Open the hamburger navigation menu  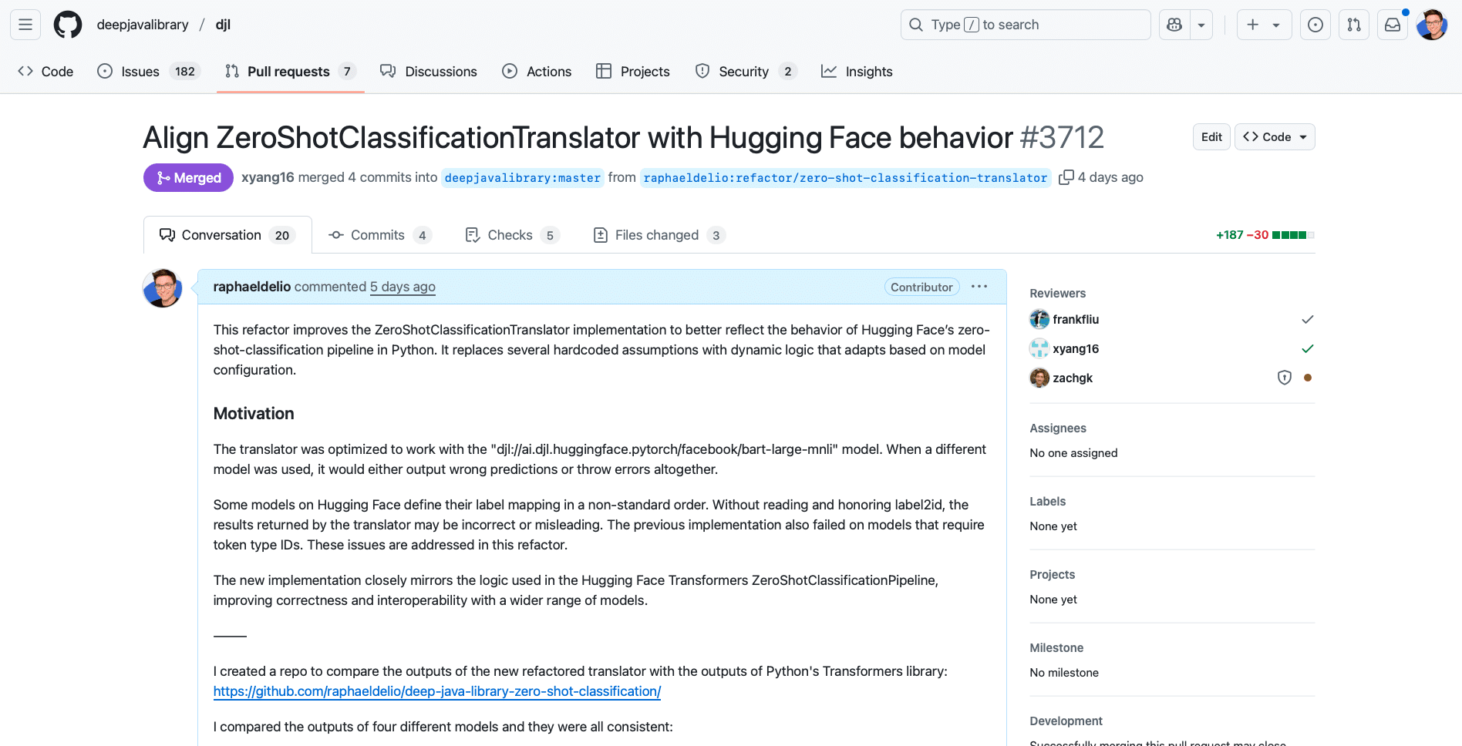click(24, 24)
